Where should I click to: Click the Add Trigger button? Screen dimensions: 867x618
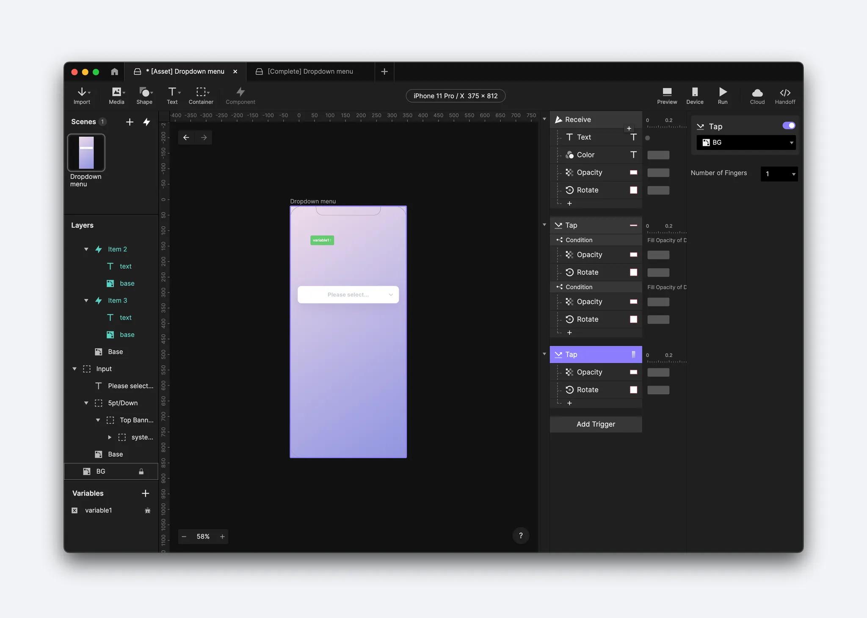click(595, 424)
